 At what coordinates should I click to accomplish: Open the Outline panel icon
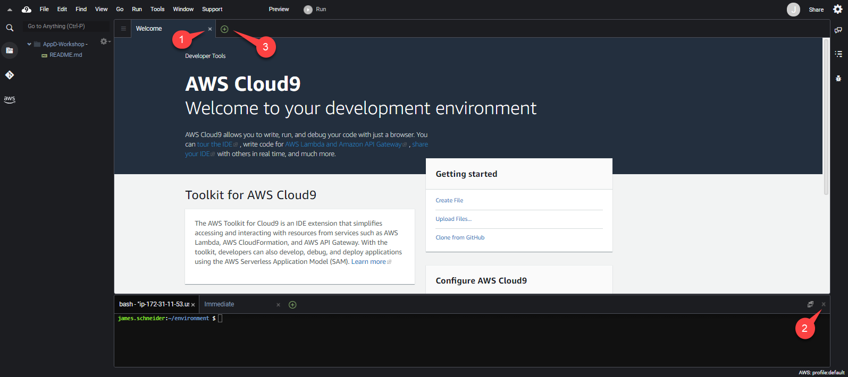(838, 54)
